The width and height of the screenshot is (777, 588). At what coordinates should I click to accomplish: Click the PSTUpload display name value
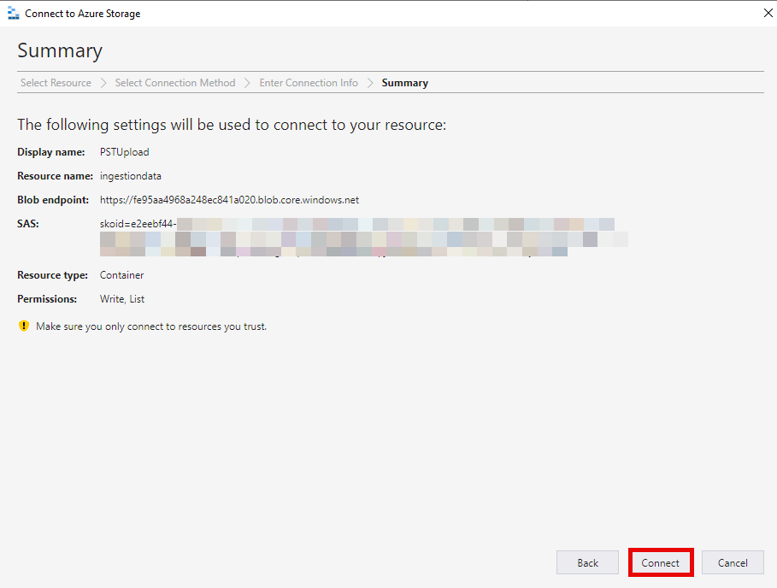tap(124, 152)
